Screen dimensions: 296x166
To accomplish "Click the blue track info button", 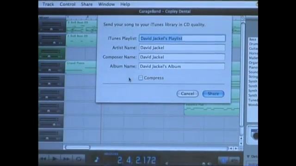I will point(223,160).
